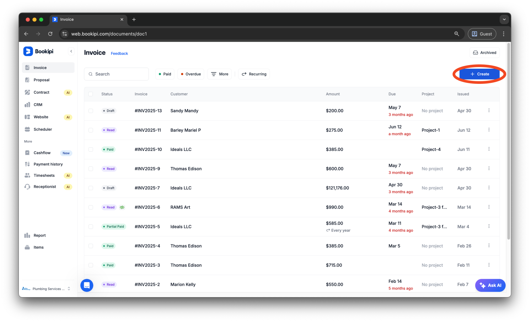
Task: Select checkbox for invoice #INV2025-13
Action: point(91,111)
